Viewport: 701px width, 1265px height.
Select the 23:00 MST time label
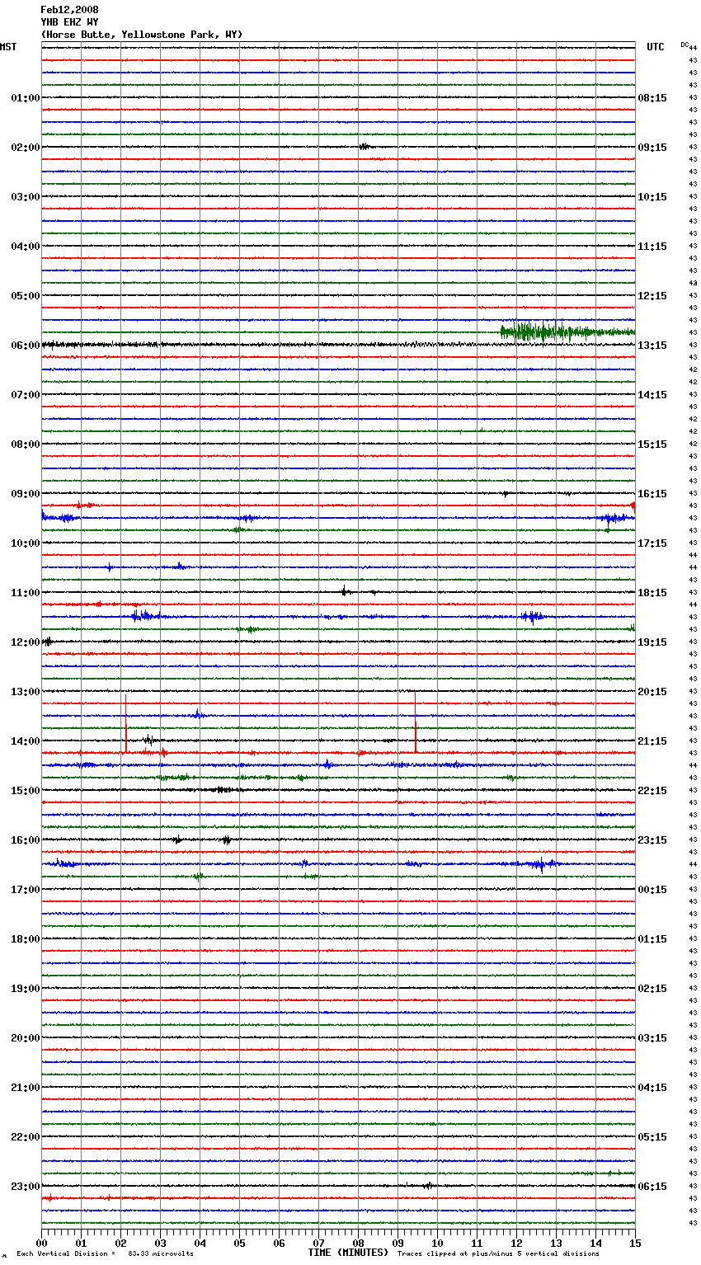pyautogui.click(x=25, y=1187)
